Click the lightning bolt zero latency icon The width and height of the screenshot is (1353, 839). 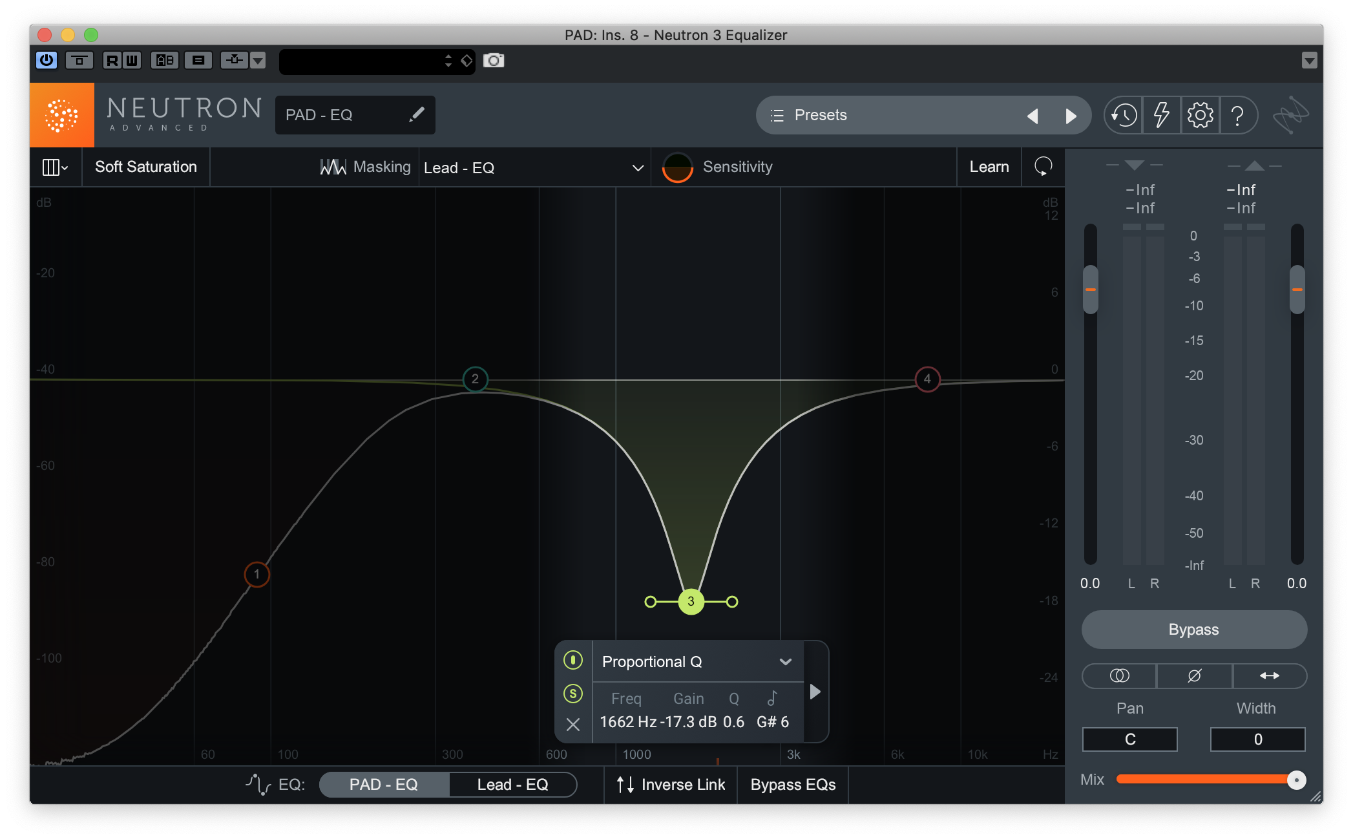1162,116
